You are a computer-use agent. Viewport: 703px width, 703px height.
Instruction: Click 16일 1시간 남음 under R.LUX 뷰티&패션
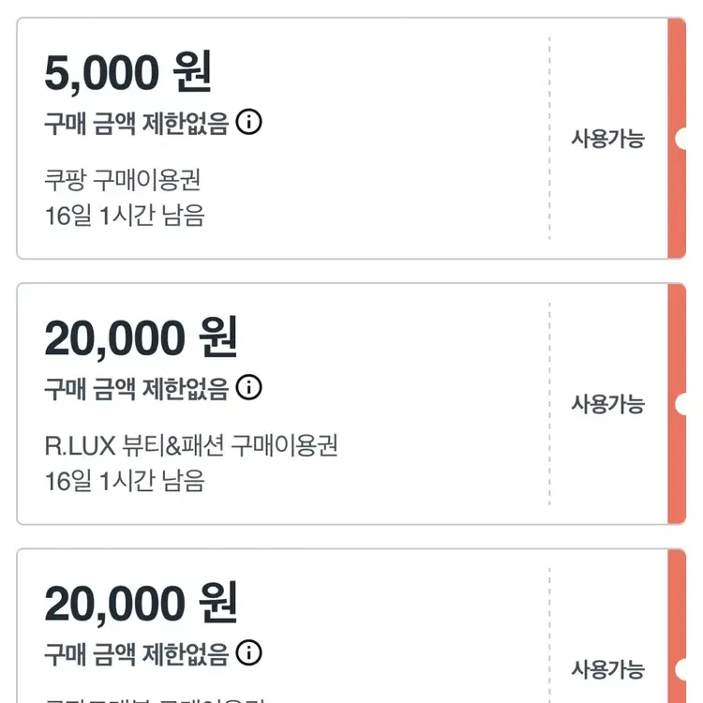point(124,481)
